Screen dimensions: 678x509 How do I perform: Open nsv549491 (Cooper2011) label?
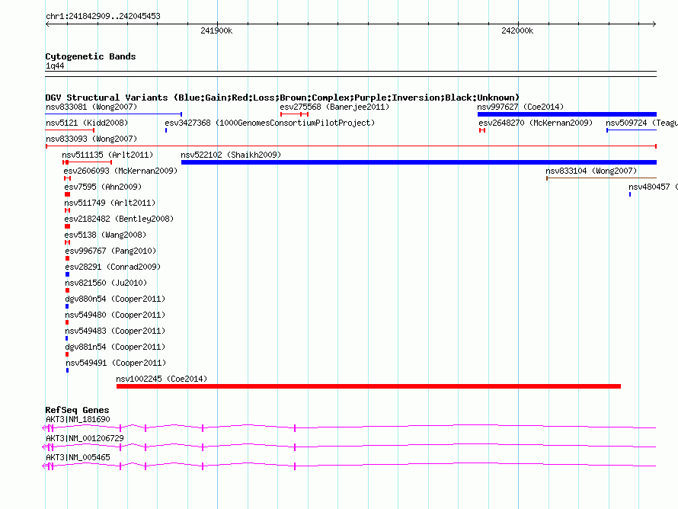[x=116, y=363]
